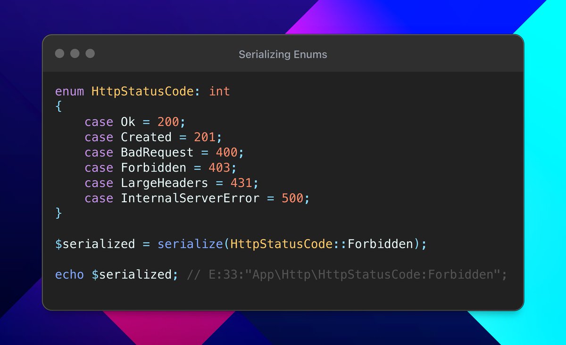Click the 'case' keyword before InternalServerError

[x=99, y=198]
